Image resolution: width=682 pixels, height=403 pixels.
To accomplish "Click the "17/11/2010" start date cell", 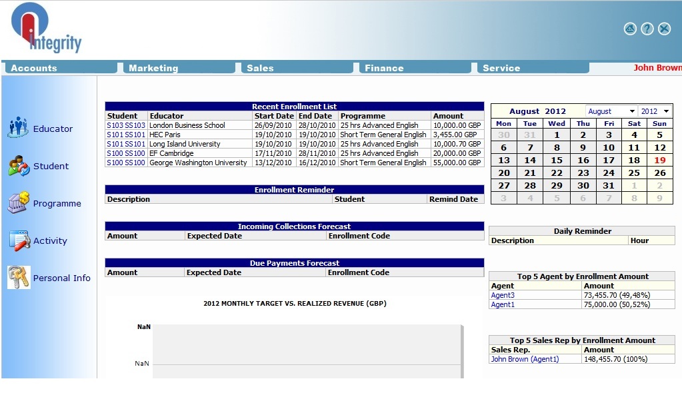I will pos(273,153).
